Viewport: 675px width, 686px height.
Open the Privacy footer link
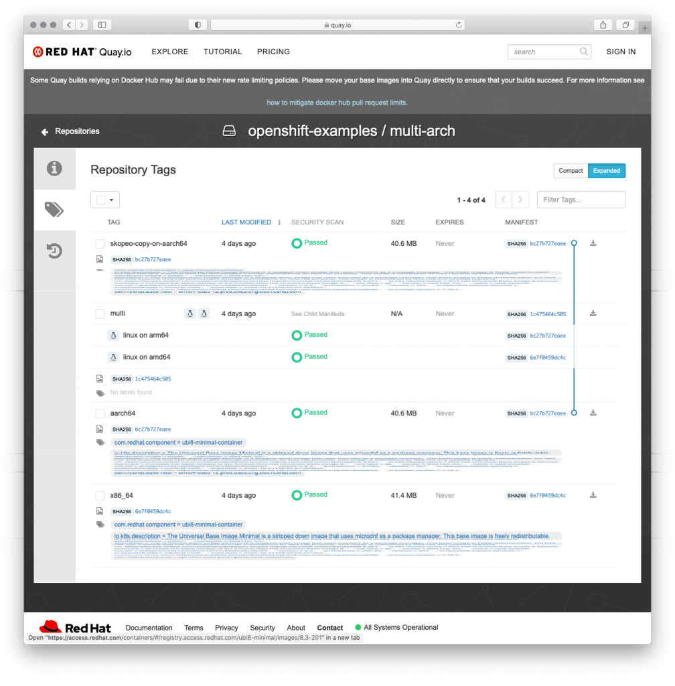point(226,628)
